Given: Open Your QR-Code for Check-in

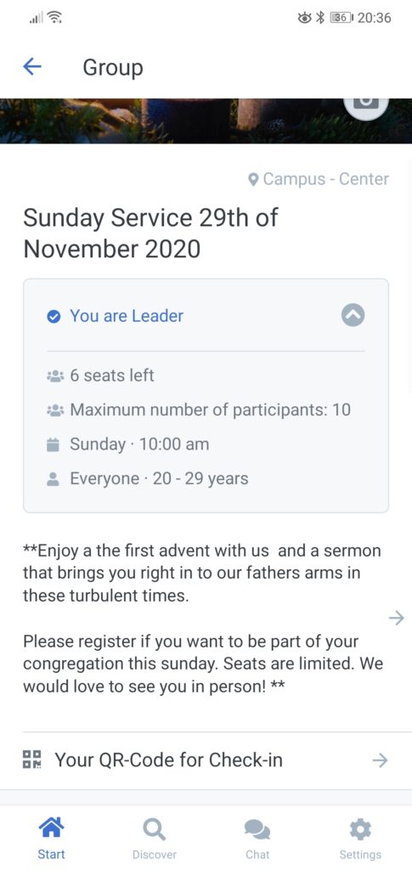Looking at the screenshot, I should click(x=206, y=760).
